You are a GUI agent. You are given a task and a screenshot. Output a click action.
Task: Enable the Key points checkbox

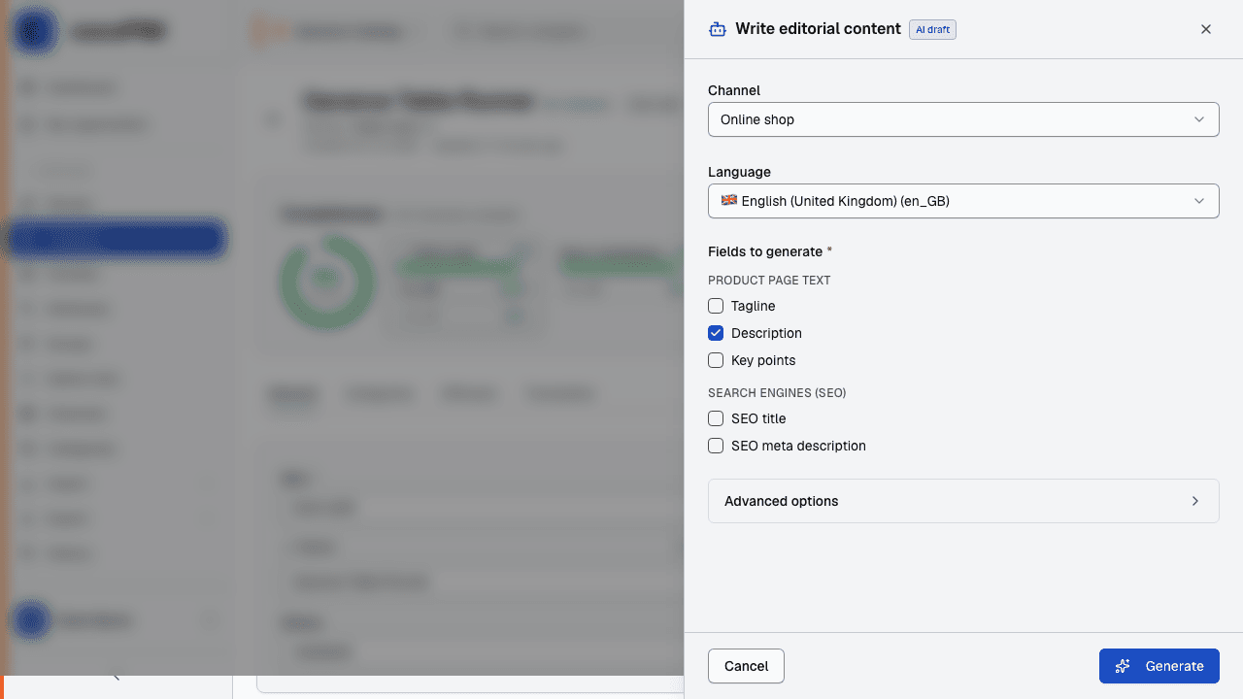716,360
